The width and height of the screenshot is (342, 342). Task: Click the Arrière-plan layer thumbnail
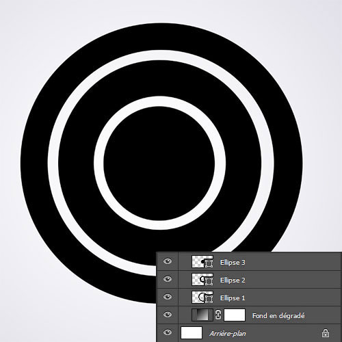[192, 332]
